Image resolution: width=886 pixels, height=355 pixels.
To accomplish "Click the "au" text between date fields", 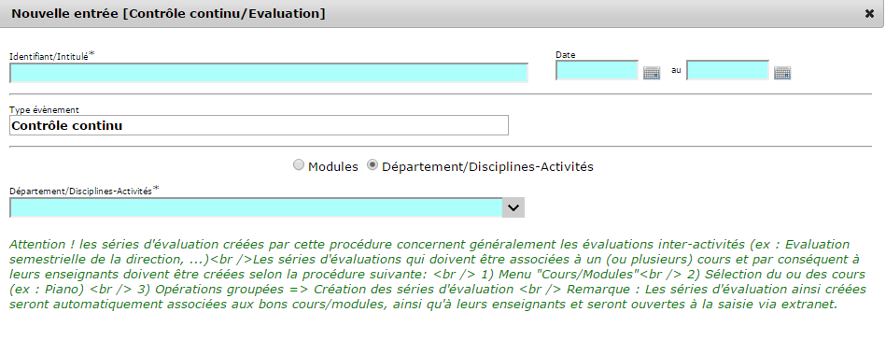I will point(676,71).
